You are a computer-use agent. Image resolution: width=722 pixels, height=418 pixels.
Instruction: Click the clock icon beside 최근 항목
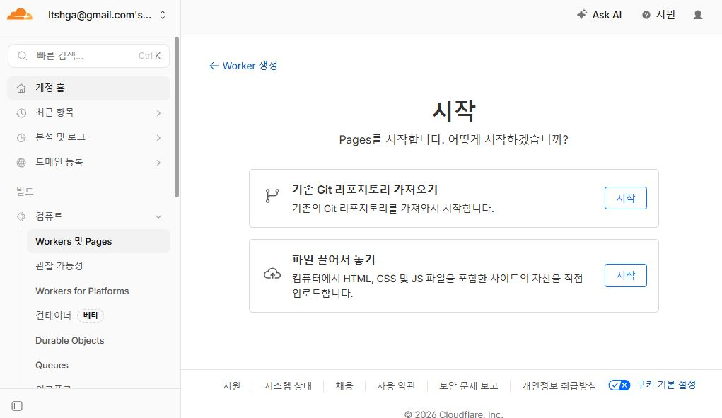(21, 112)
